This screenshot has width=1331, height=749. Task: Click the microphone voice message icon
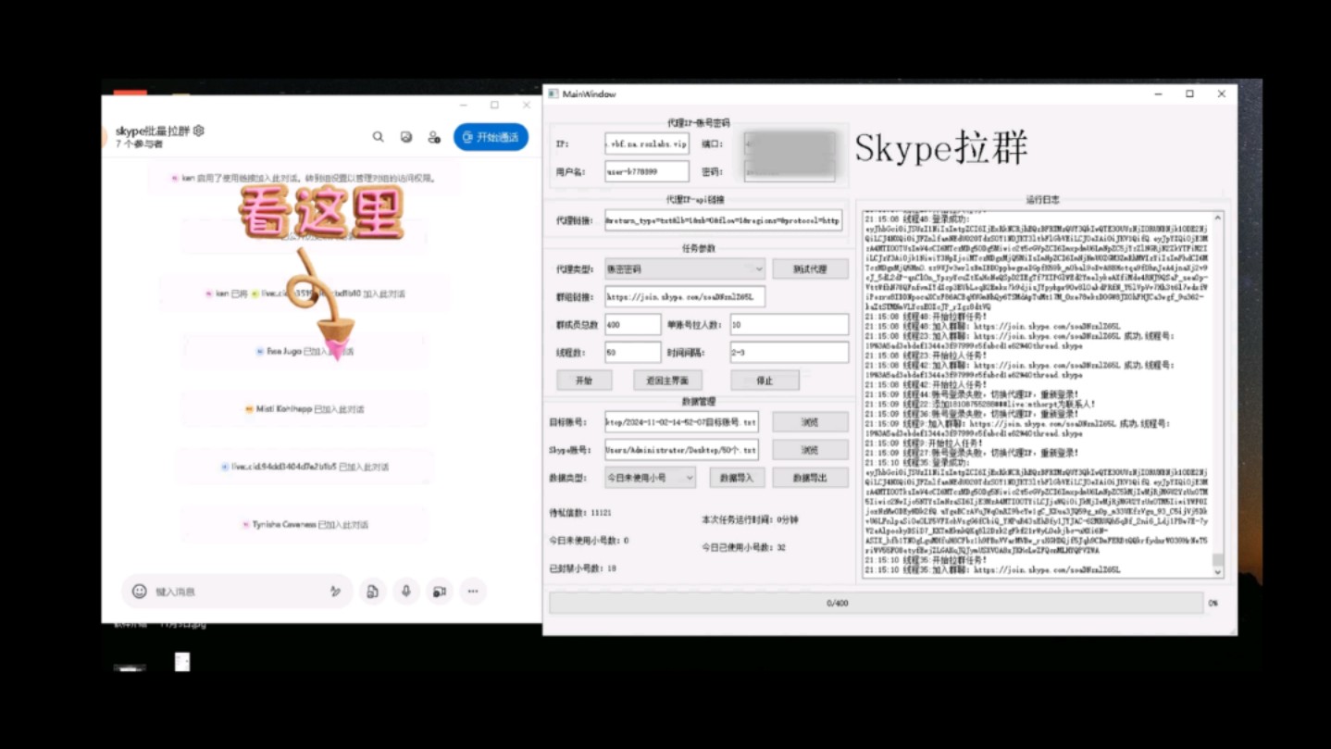405,591
